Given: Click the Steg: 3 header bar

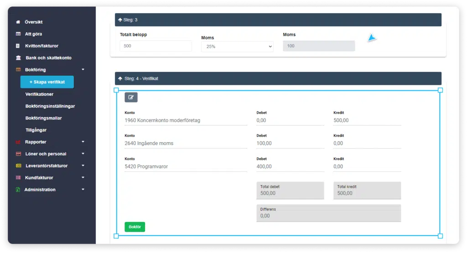Looking at the screenshot, I should click(278, 20).
